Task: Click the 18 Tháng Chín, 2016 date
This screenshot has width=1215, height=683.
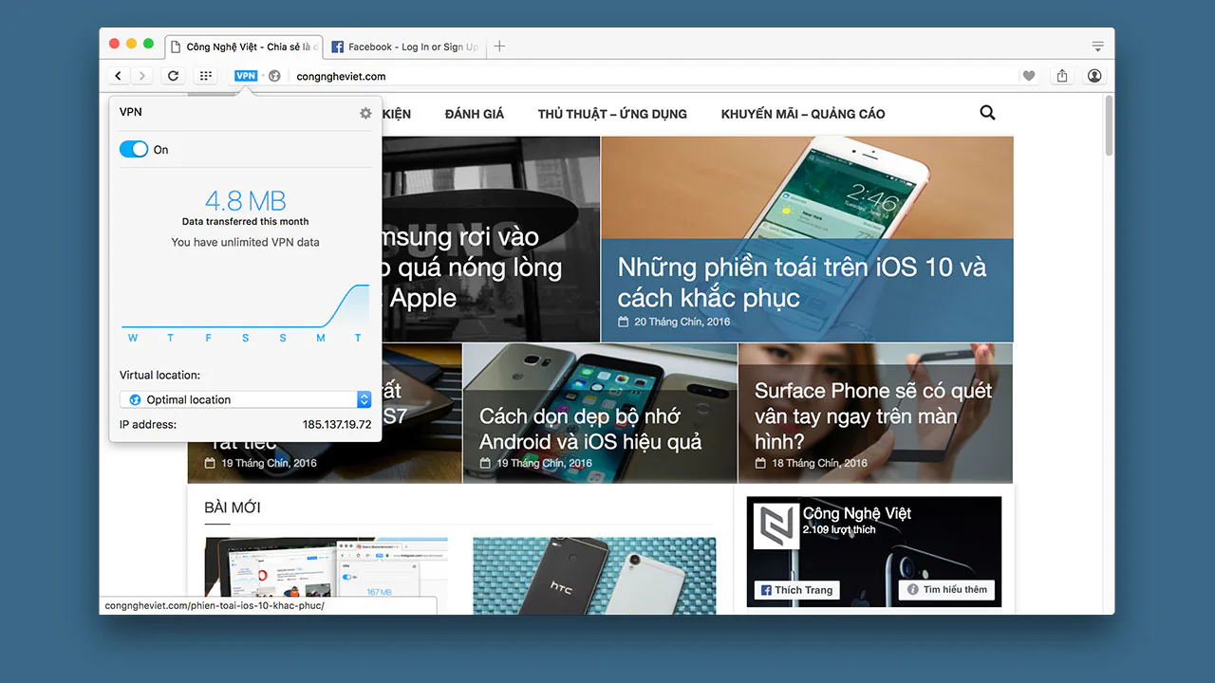Action: [x=819, y=463]
